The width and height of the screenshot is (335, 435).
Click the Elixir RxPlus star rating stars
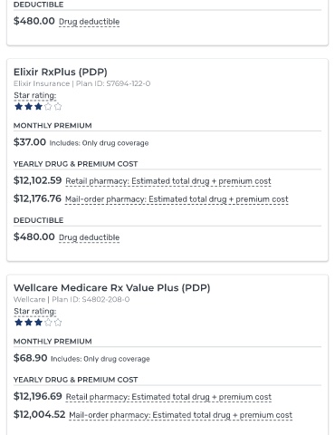38,107
